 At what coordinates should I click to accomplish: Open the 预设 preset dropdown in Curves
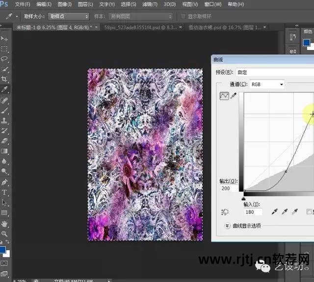[x=275, y=72]
